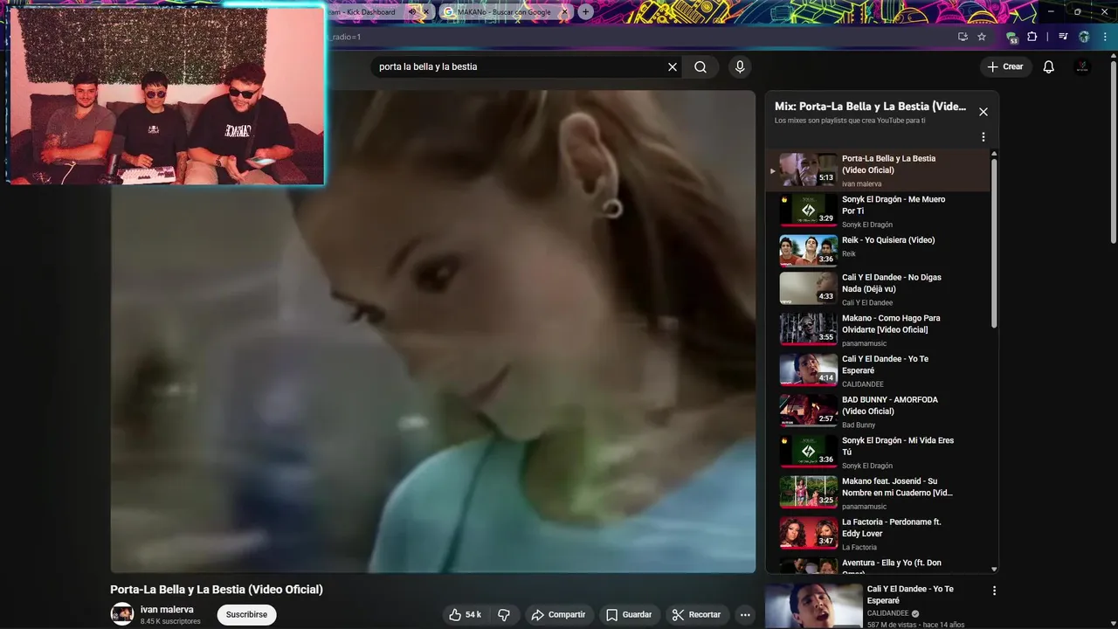Play Cali Y El Dandee - Yo Te Esperaré in mix
The width and height of the screenshot is (1118, 629).
(808, 370)
